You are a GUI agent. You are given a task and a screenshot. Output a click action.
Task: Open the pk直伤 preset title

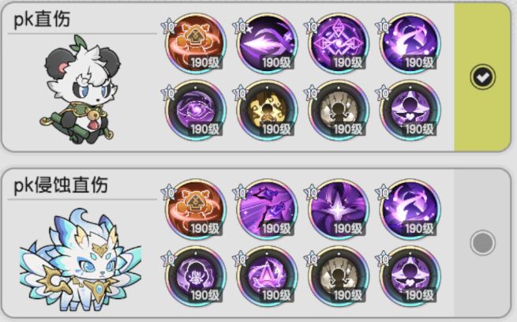click(x=42, y=19)
